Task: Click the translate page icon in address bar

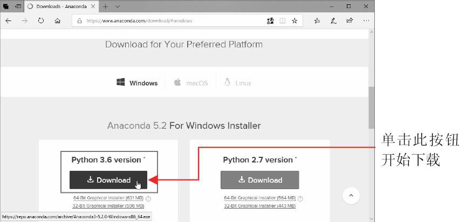Action: click(x=270, y=21)
